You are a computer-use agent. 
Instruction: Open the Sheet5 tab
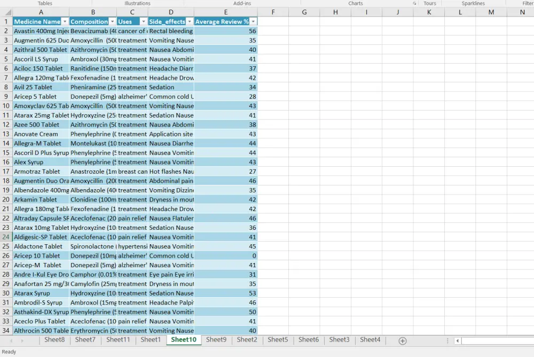pos(278,339)
